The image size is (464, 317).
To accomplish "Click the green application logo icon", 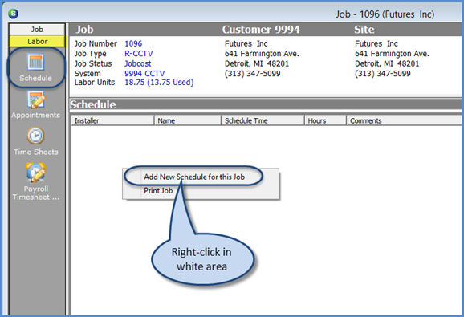I will pos(14,14).
